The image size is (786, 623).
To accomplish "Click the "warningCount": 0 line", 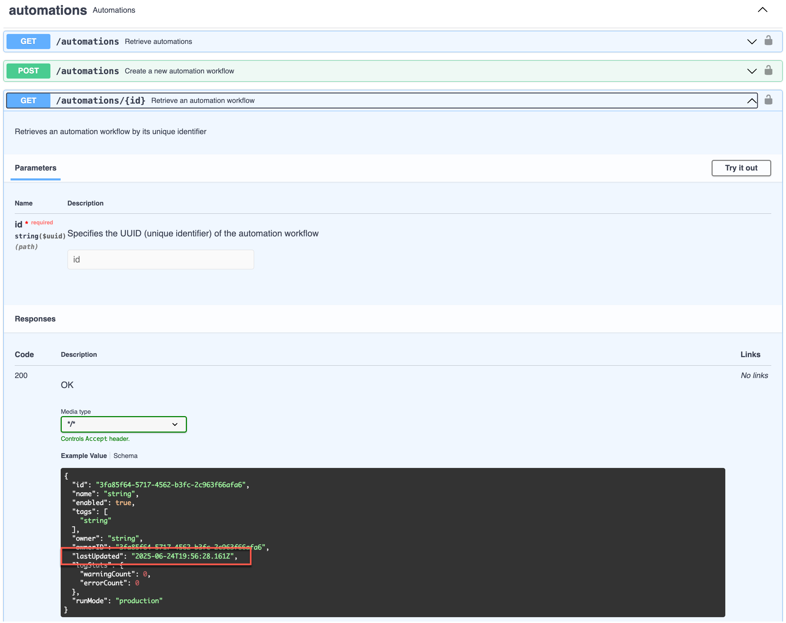I will pos(116,574).
